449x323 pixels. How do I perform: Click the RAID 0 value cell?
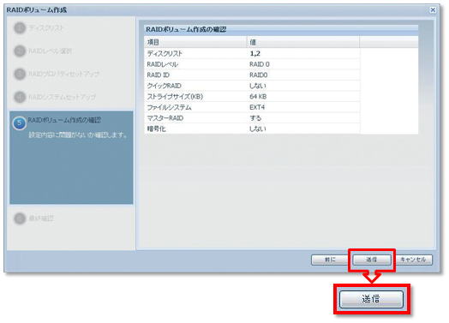coord(260,64)
